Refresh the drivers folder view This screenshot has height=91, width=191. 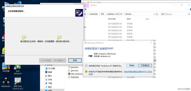157,14
